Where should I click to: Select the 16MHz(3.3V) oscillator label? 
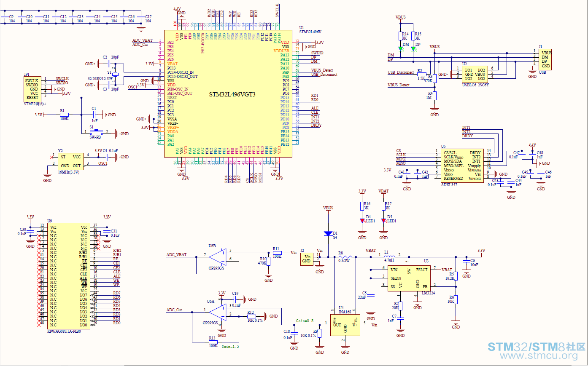(x=68, y=172)
